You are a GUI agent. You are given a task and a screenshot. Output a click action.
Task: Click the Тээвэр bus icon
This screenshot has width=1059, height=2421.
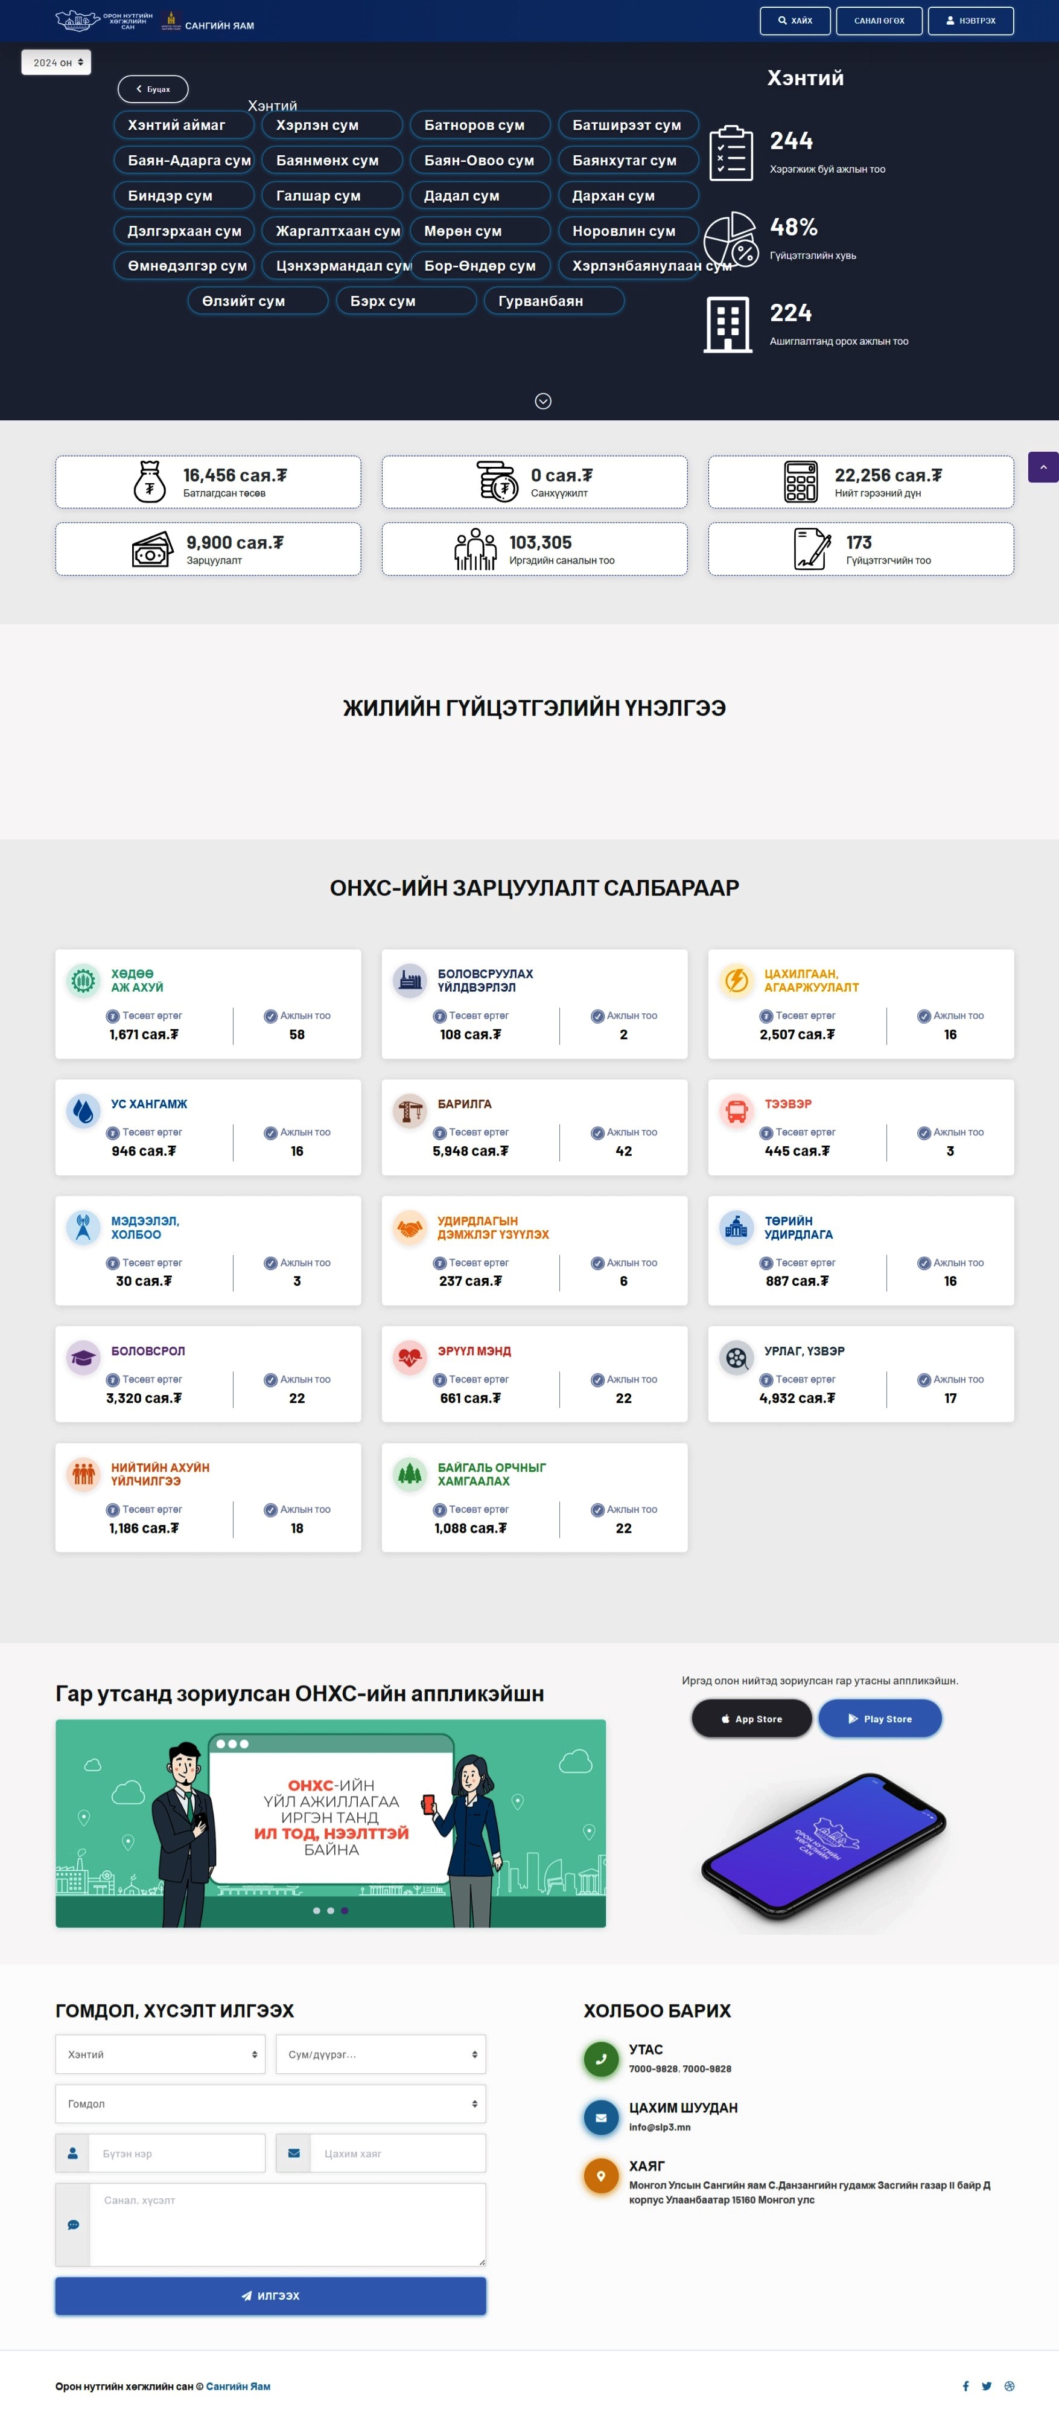click(x=736, y=1111)
